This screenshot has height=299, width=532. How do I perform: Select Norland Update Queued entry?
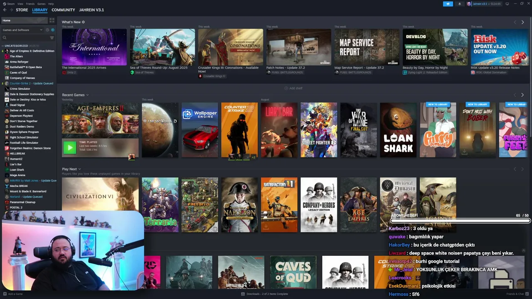(26, 197)
